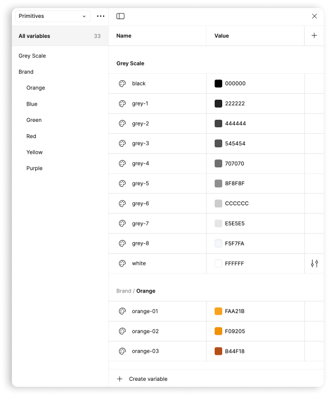This screenshot has width=329, height=396.
Task: Click the palette icon next to orange-01
Action: [122, 311]
